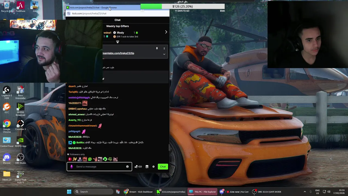
Task: Select gifter IRody in leaderboard
Action: [120, 33]
